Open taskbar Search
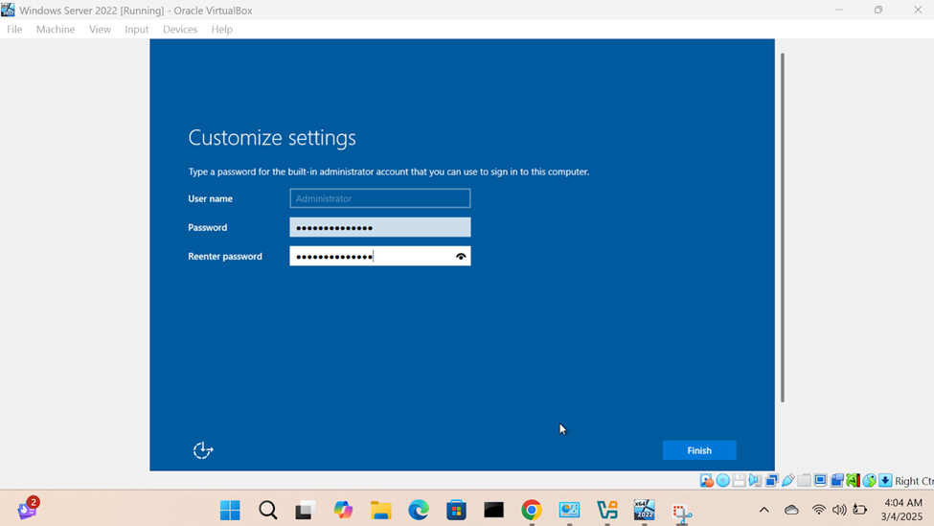Image resolution: width=934 pixels, height=526 pixels. (267, 510)
